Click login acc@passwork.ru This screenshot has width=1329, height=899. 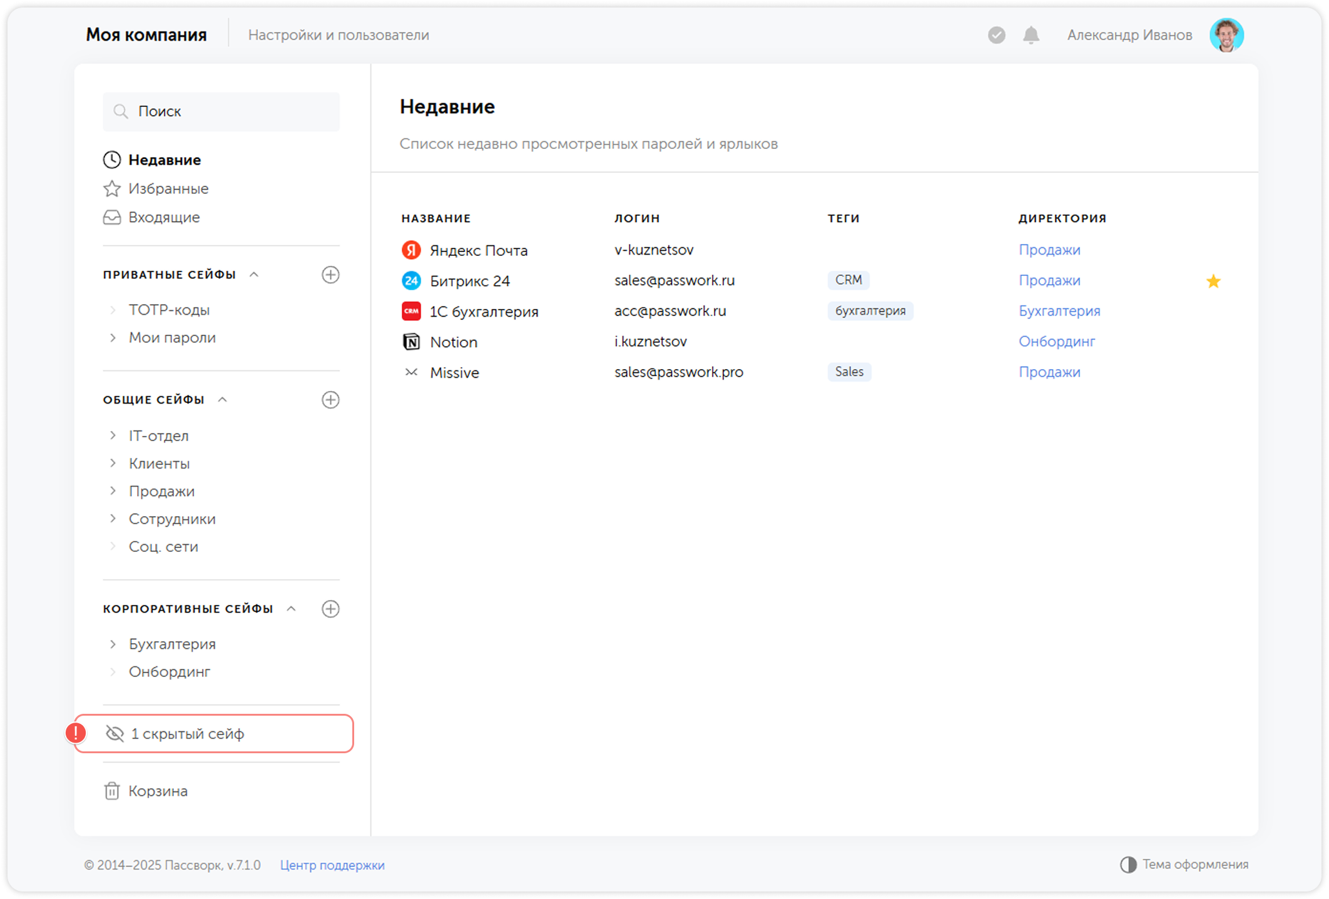(x=670, y=311)
